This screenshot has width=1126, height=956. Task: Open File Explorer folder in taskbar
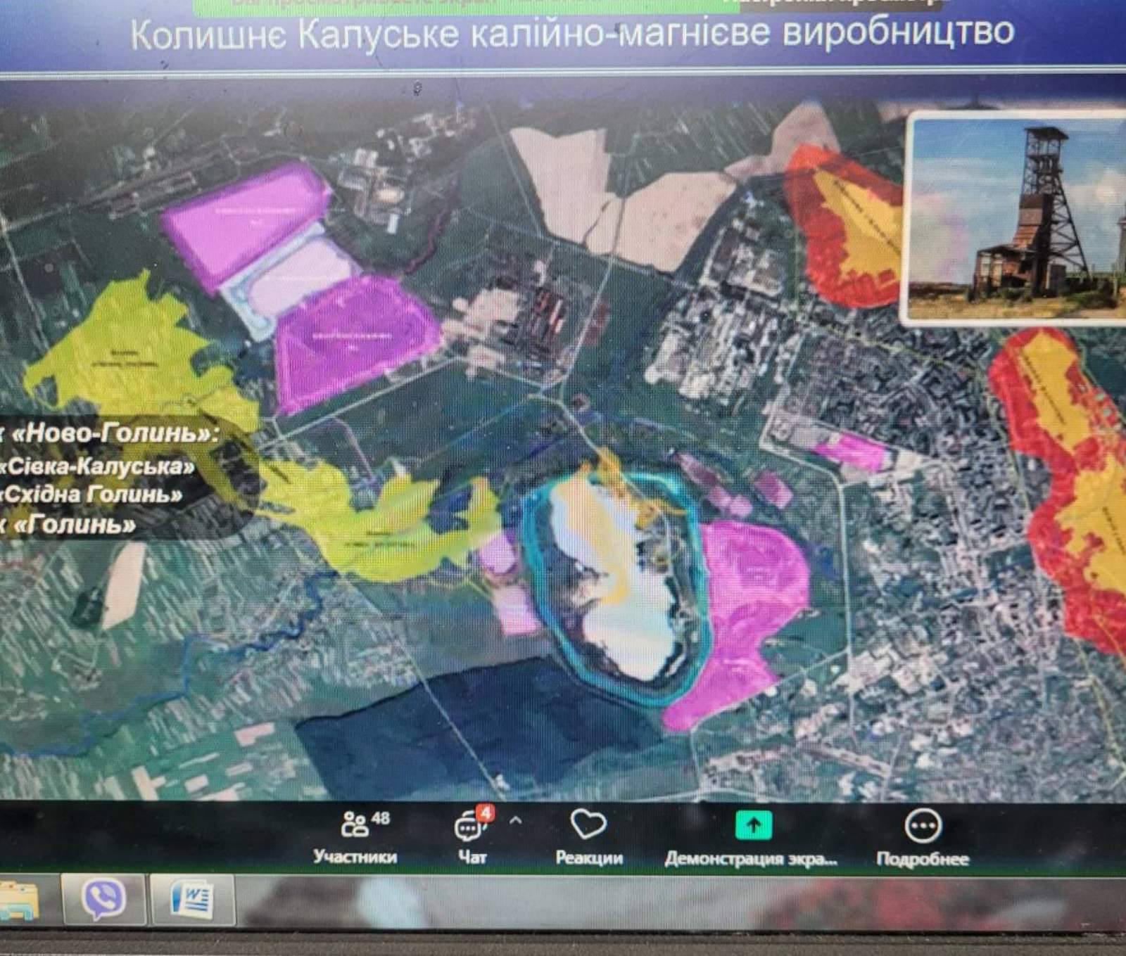pyautogui.click(x=20, y=902)
